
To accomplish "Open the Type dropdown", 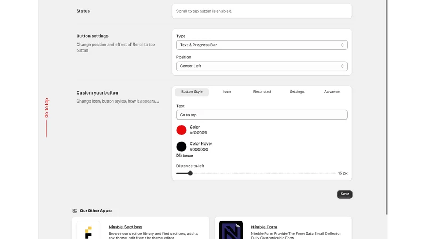I will pos(261,45).
